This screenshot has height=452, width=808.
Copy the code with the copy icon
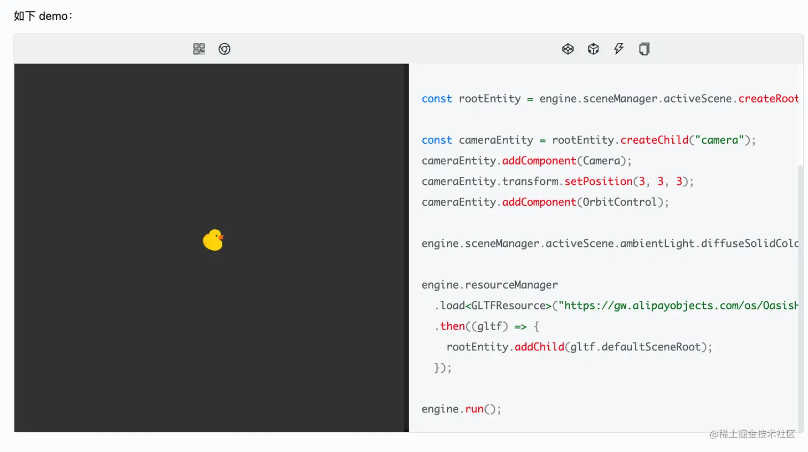click(644, 49)
